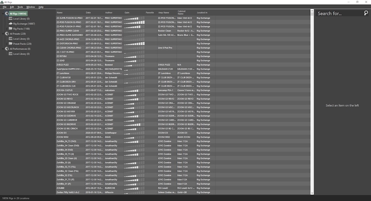Click the gain bar of ZOOM G3 BGDRIVE

tap(134, 124)
